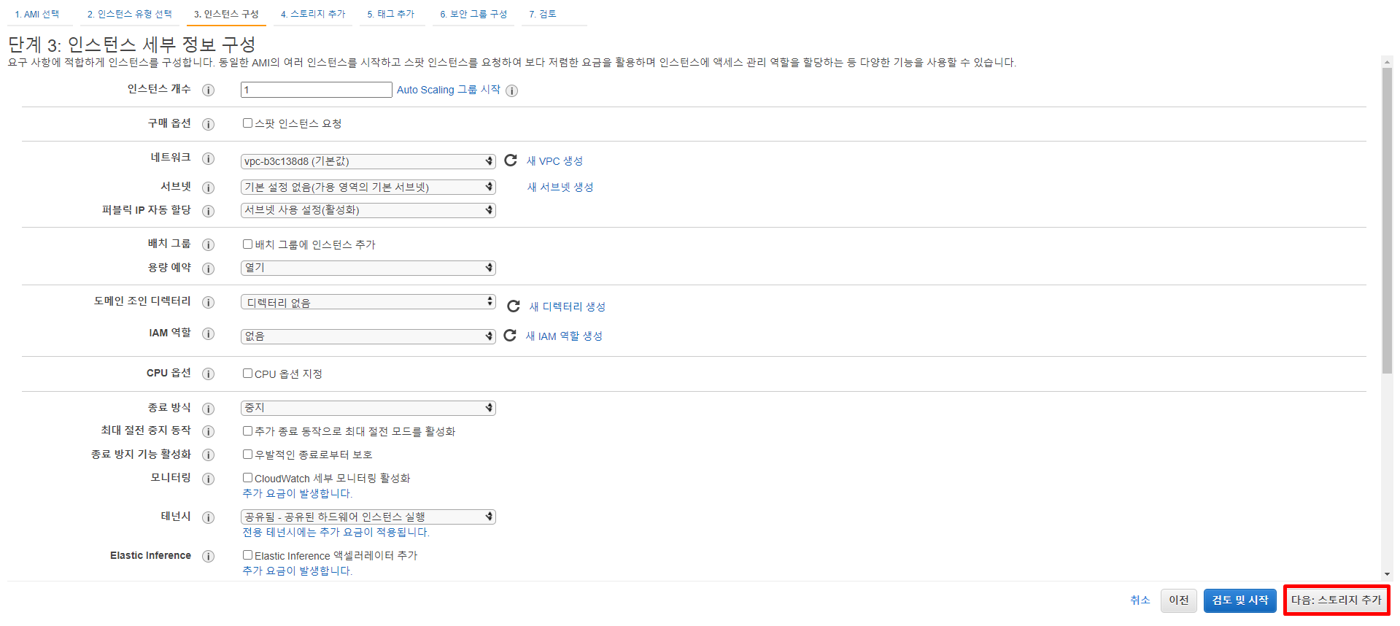Refresh the network VPC list
This screenshot has width=1400, height=626.
pos(511,161)
